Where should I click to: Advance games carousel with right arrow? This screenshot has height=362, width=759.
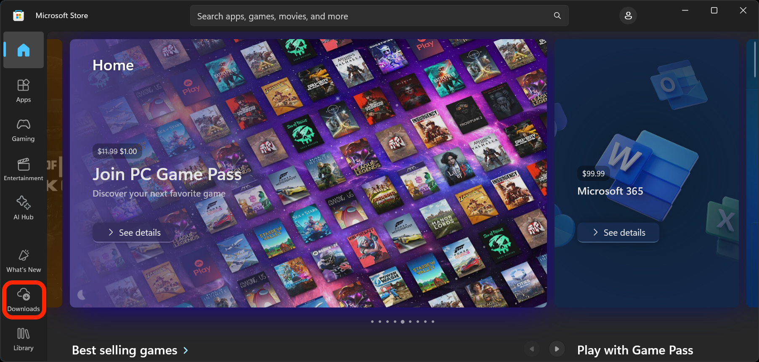[557, 349]
